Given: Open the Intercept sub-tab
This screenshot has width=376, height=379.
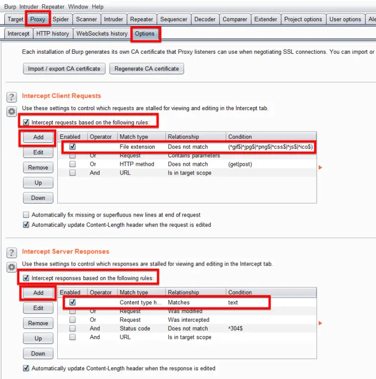Looking at the screenshot, I should (19, 34).
